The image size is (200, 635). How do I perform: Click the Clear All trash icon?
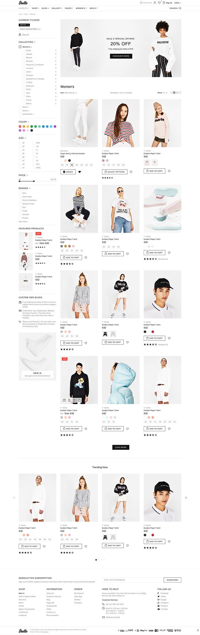point(20,35)
